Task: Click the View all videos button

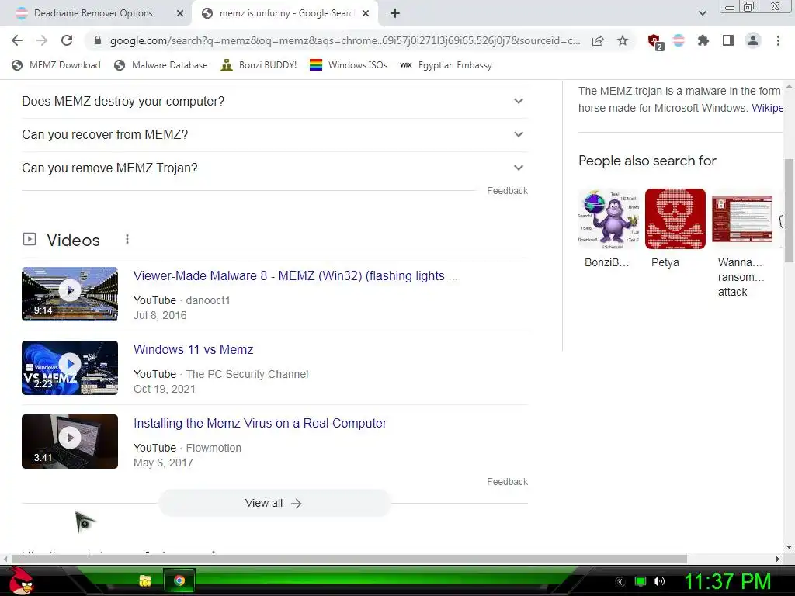Action: point(275,503)
